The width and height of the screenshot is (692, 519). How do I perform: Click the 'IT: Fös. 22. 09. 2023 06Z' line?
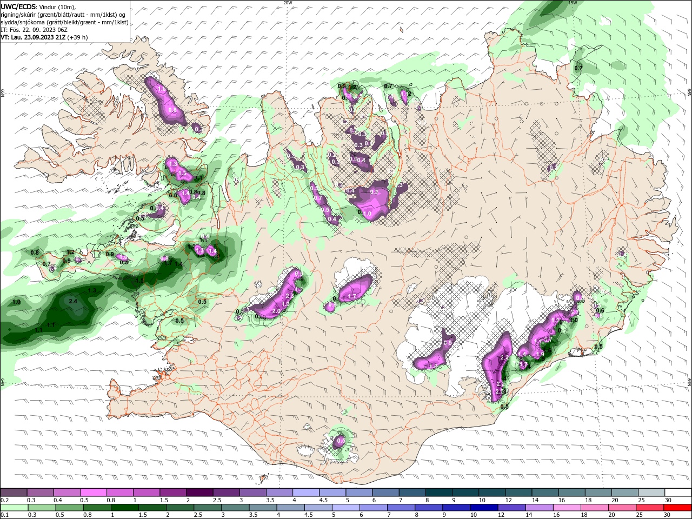coord(33,30)
